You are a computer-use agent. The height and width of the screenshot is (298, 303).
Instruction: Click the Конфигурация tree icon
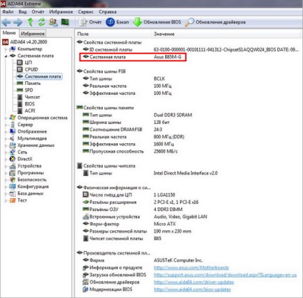pyautogui.click(x=12, y=187)
